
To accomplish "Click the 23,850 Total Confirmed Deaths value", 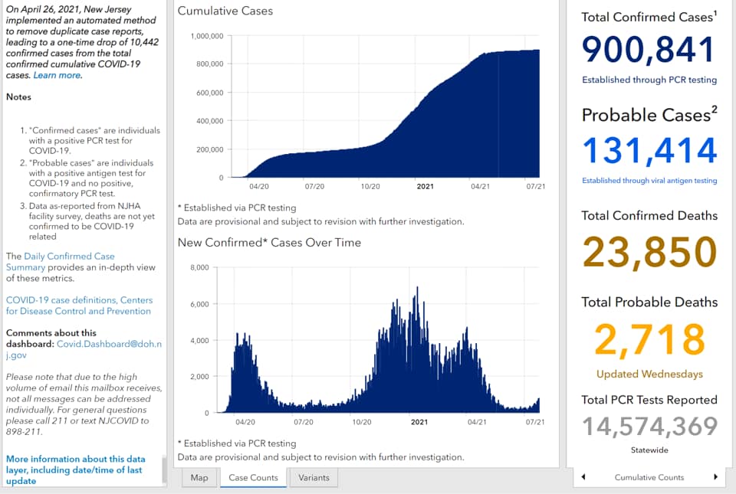I will click(649, 252).
